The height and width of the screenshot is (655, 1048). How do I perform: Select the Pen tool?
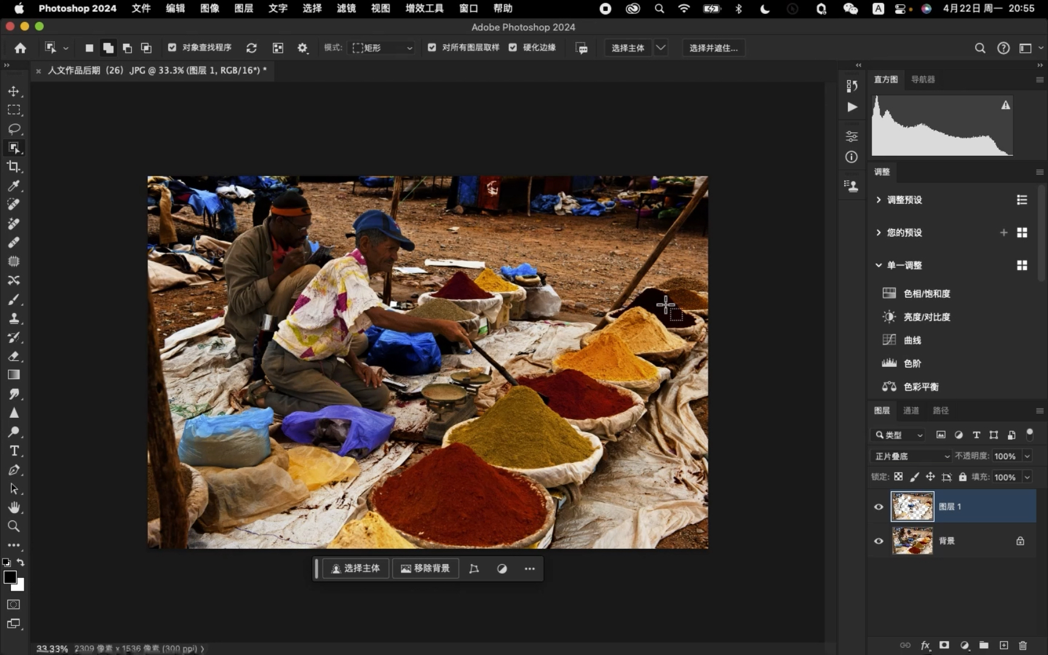(13, 469)
